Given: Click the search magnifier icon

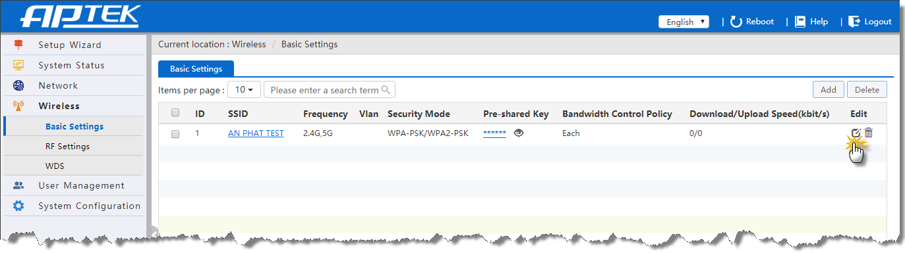Looking at the screenshot, I should pyautogui.click(x=386, y=89).
